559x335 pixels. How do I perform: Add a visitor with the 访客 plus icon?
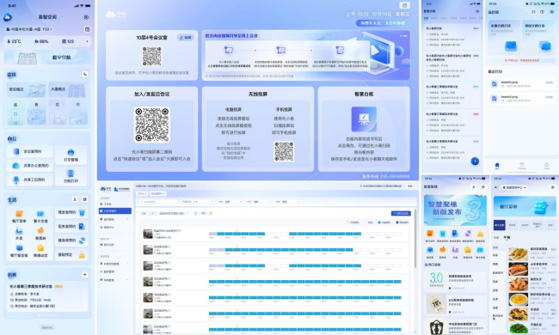[85, 275]
